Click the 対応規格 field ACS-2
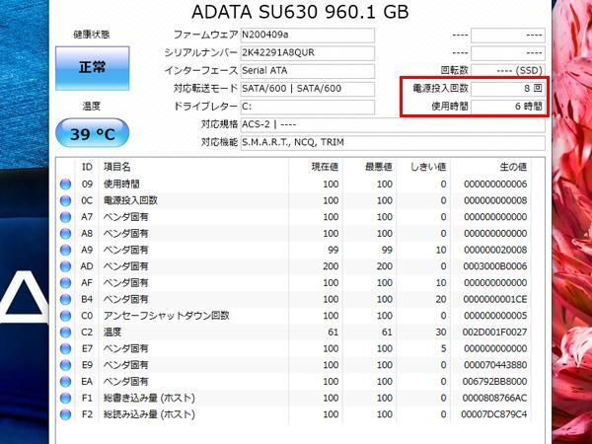This screenshot has width=592, height=444. (393, 124)
